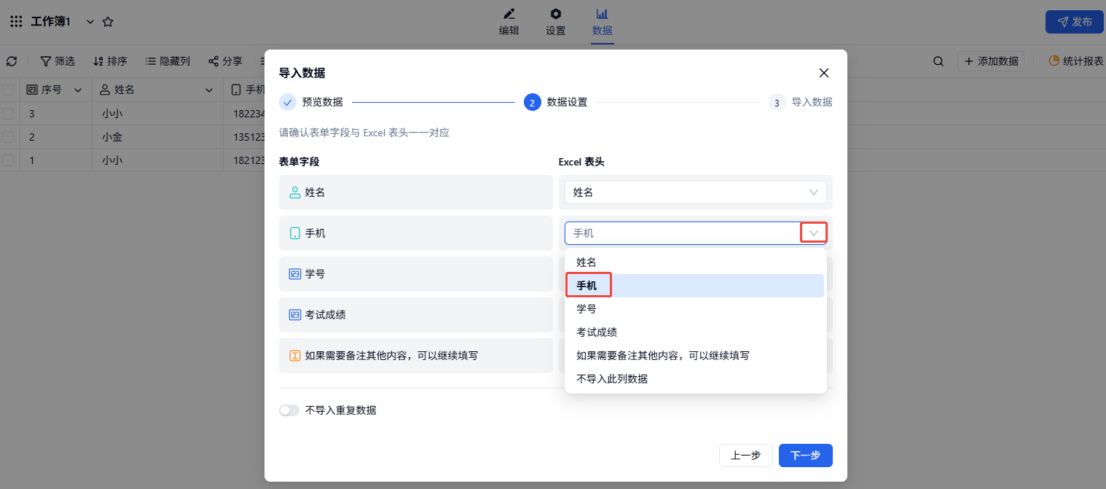Image resolution: width=1106 pixels, height=489 pixels.
Task: Click the 下一步 button
Action: pyautogui.click(x=805, y=455)
